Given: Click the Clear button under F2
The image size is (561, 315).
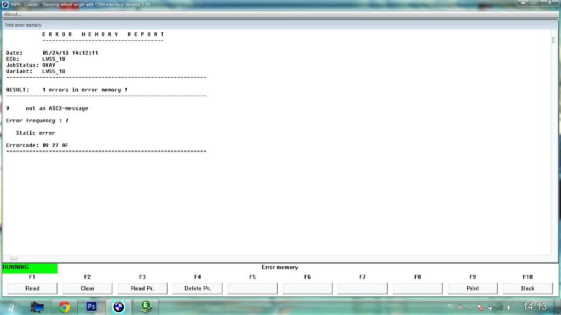Looking at the screenshot, I should point(87,288).
